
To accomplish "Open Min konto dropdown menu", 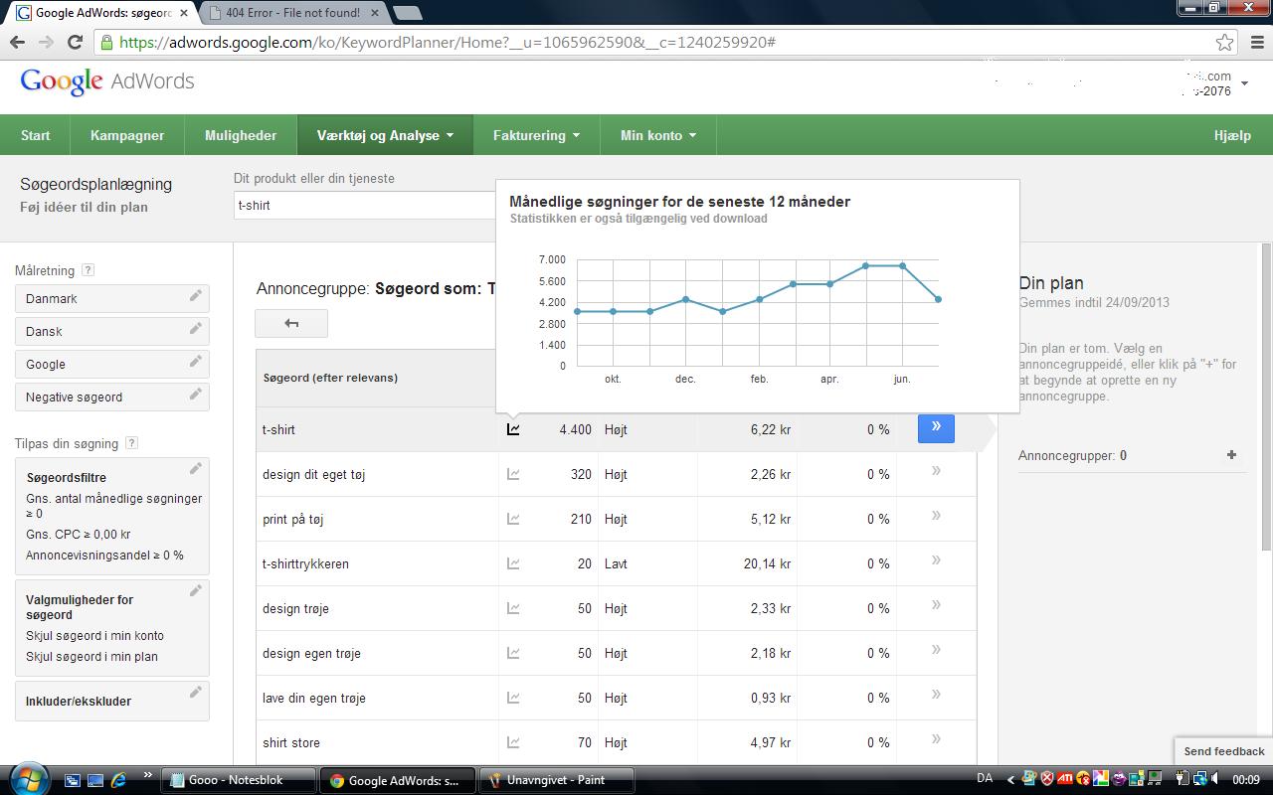I will click(658, 135).
